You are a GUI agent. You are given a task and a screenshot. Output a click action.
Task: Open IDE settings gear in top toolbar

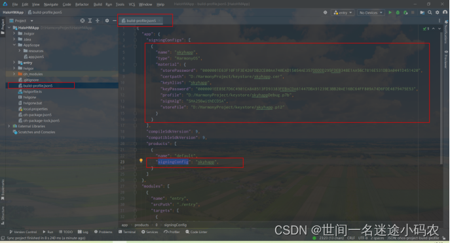click(x=437, y=12)
